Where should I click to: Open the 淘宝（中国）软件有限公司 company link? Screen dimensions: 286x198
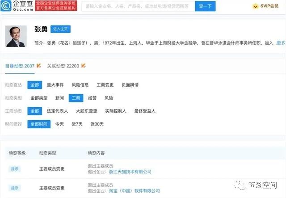134,191
